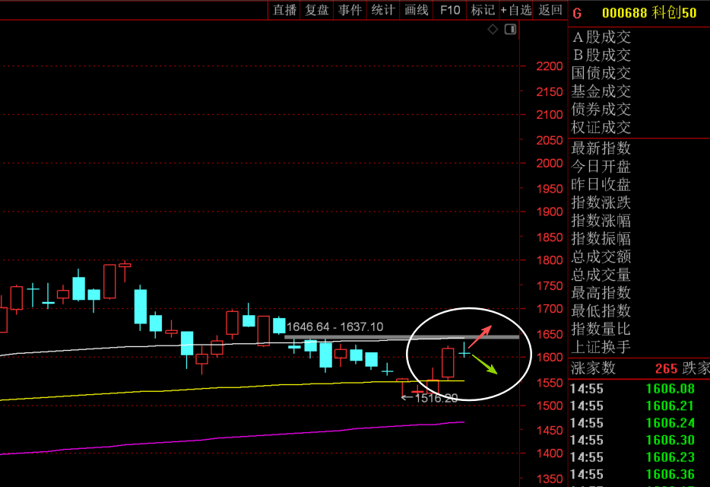Screen dimensions: 710x487
Task: Click the 事件 events button
Action: [x=350, y=10]
